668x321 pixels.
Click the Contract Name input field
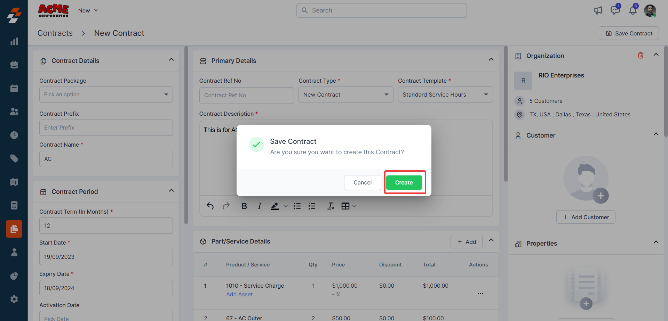pyautogui.click(x=106, y=159)
